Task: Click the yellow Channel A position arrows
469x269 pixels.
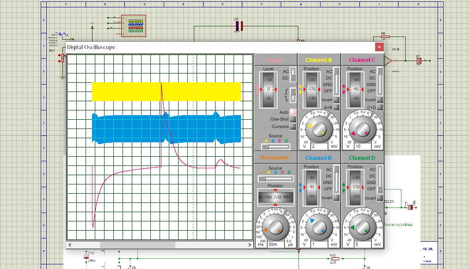Action: pos(300,89)
